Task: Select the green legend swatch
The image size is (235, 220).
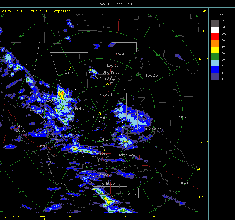Action: (x=215, y=56)
